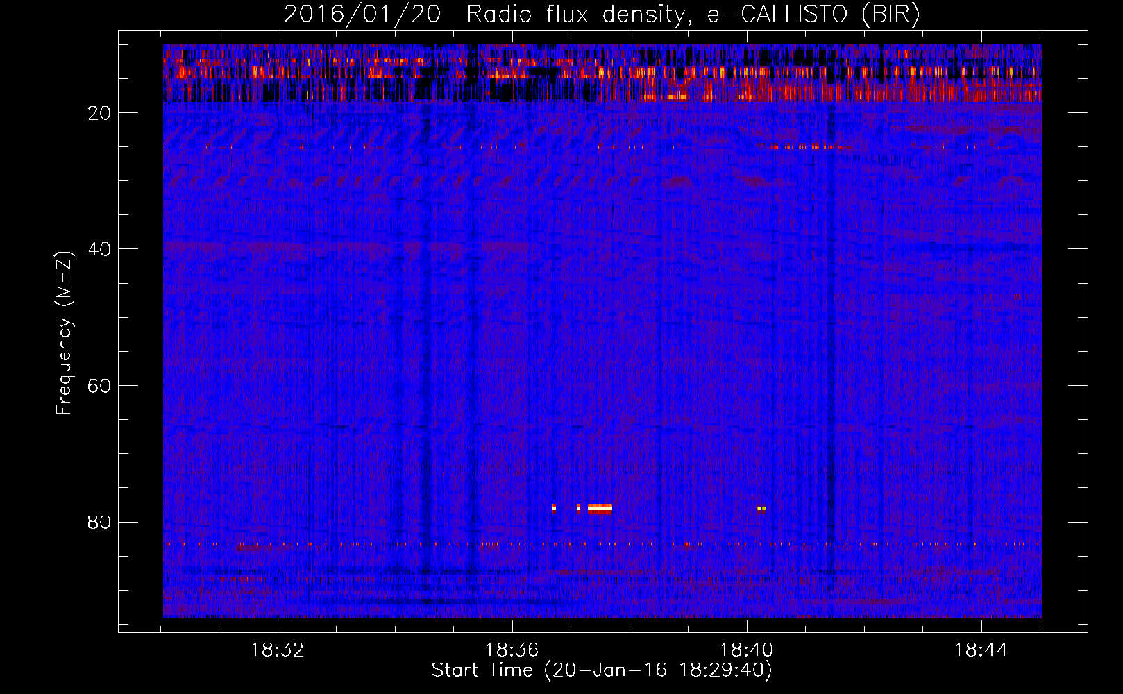Click the 40 MHz frequency tick label
Screen dimensions: 1123x694
click(x=99, y=249)
